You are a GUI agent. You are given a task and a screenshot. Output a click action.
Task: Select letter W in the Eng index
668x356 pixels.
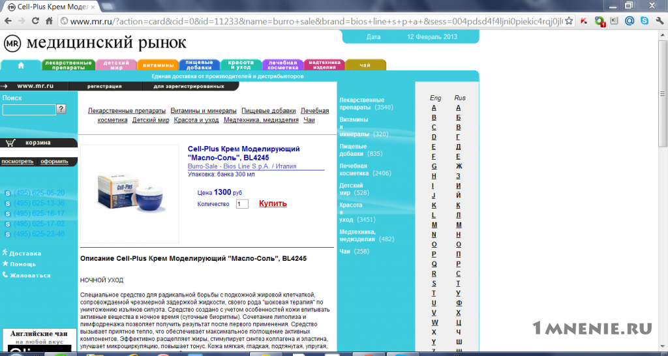tap(434, 322)
